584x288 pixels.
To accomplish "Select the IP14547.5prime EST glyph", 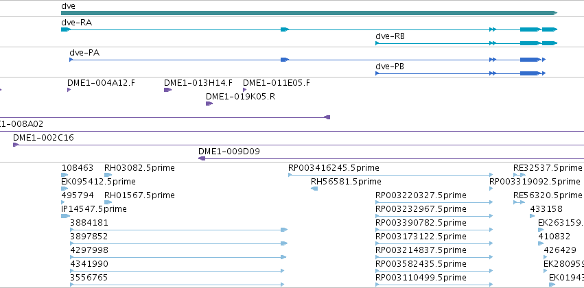I will [66, 216].
